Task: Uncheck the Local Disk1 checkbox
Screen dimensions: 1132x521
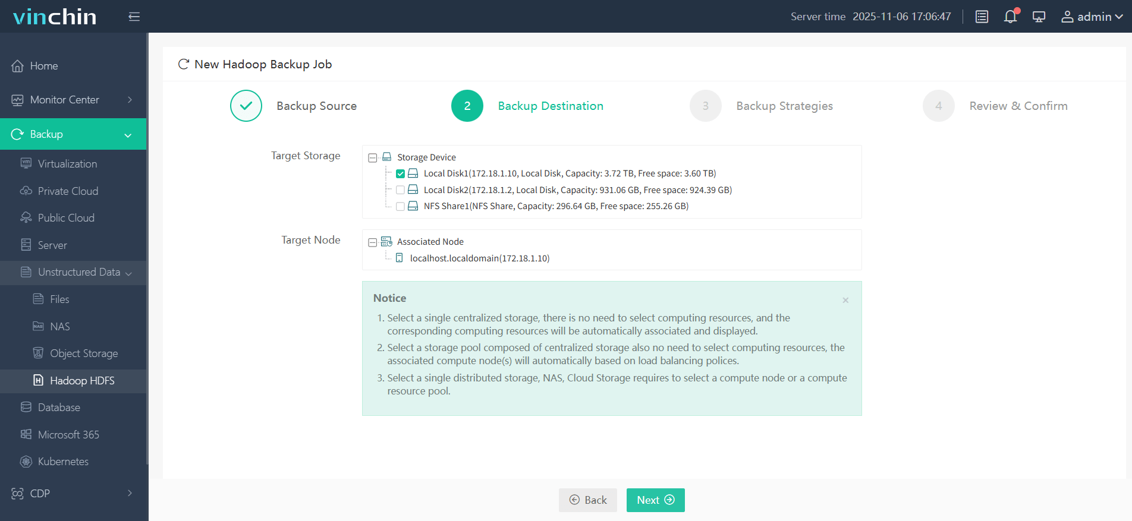Action: (400, 174)
